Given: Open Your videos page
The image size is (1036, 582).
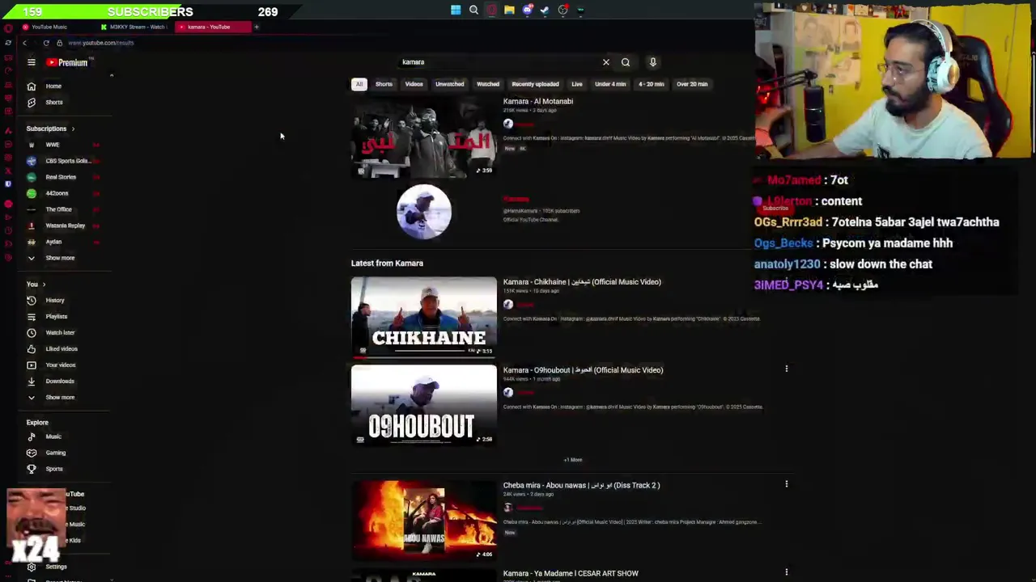Looking at the screenshot, I should [x=60, y=365].
